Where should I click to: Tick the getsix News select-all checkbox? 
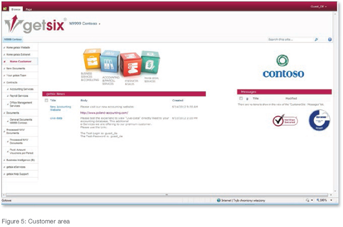coord(46,100)
